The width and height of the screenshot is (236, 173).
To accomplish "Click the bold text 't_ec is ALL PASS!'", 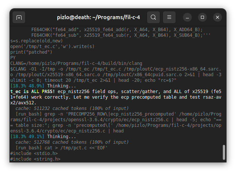I will [32, 92].
